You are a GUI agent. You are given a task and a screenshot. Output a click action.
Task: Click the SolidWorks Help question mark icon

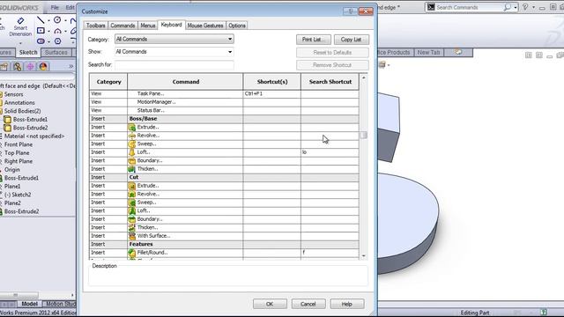click(x=525, y=7)
